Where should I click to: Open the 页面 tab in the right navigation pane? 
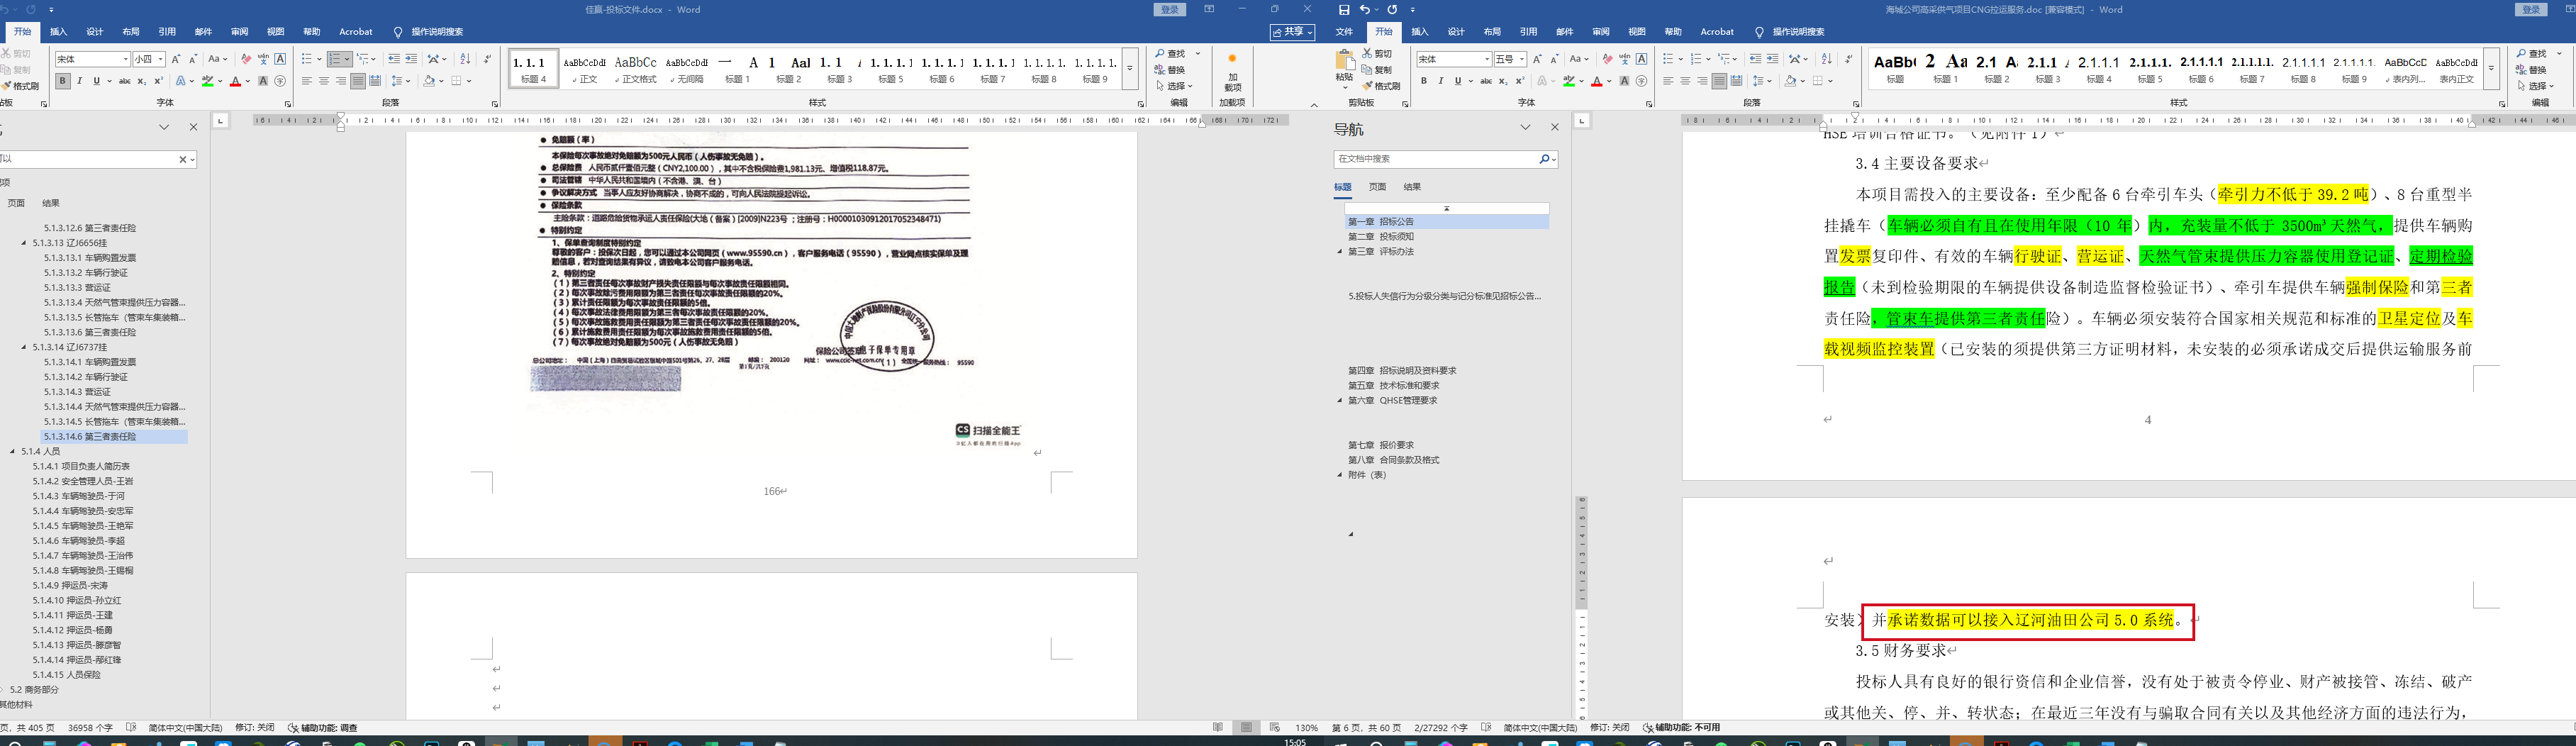1377,187
